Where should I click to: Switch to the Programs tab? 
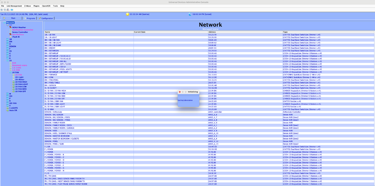[29, 18]
